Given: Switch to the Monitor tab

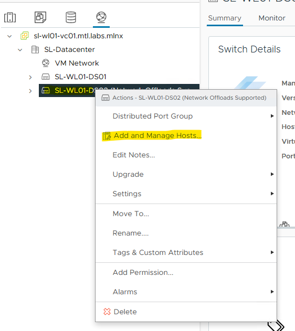Looking at the screenshot, I should [272, 18].
